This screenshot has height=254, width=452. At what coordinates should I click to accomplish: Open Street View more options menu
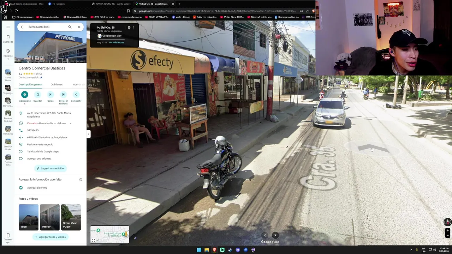point(133,28)
